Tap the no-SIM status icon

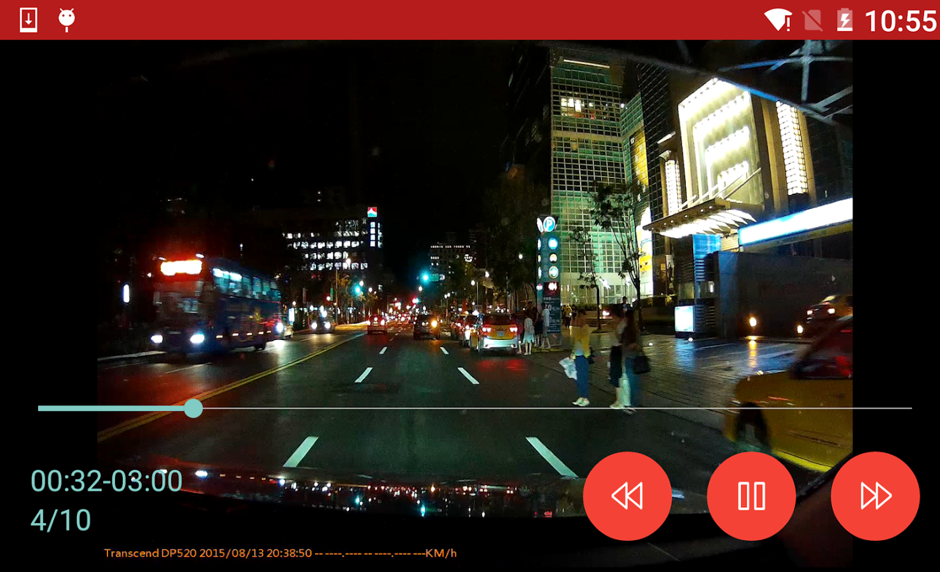pos(812,20)
